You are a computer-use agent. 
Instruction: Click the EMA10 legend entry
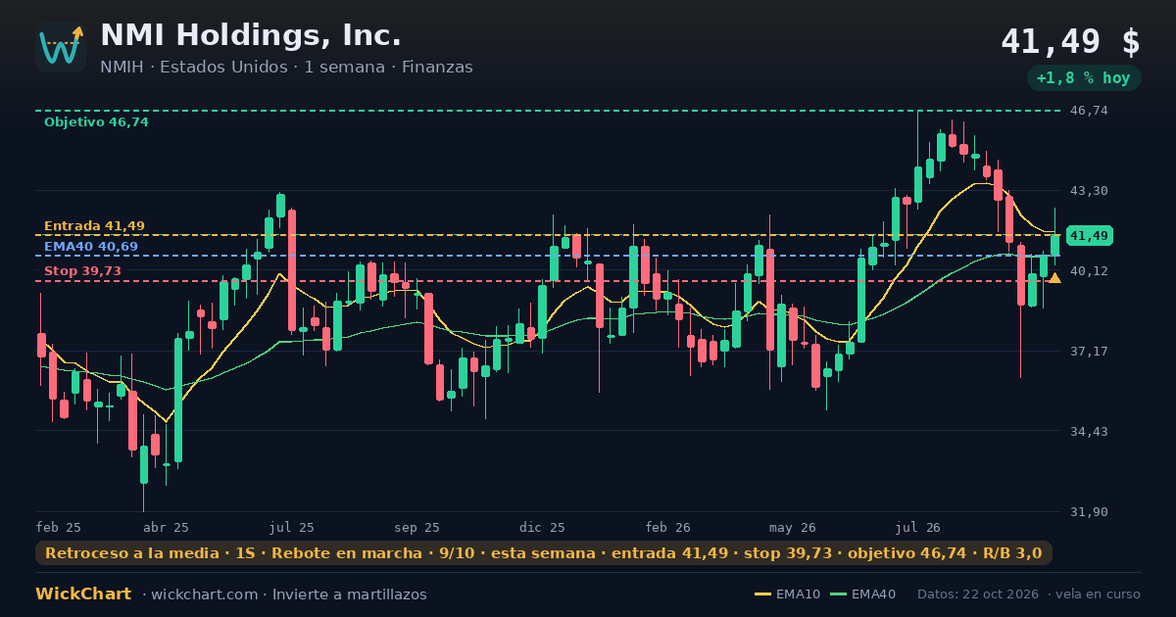[787, 594]
